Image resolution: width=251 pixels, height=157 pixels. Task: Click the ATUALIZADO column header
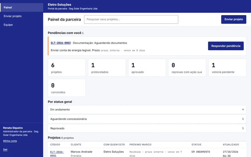[231, 144]
